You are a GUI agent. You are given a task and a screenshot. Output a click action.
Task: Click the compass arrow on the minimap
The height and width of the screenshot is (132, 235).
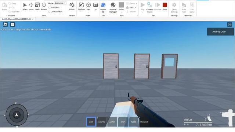pos(17,115)
